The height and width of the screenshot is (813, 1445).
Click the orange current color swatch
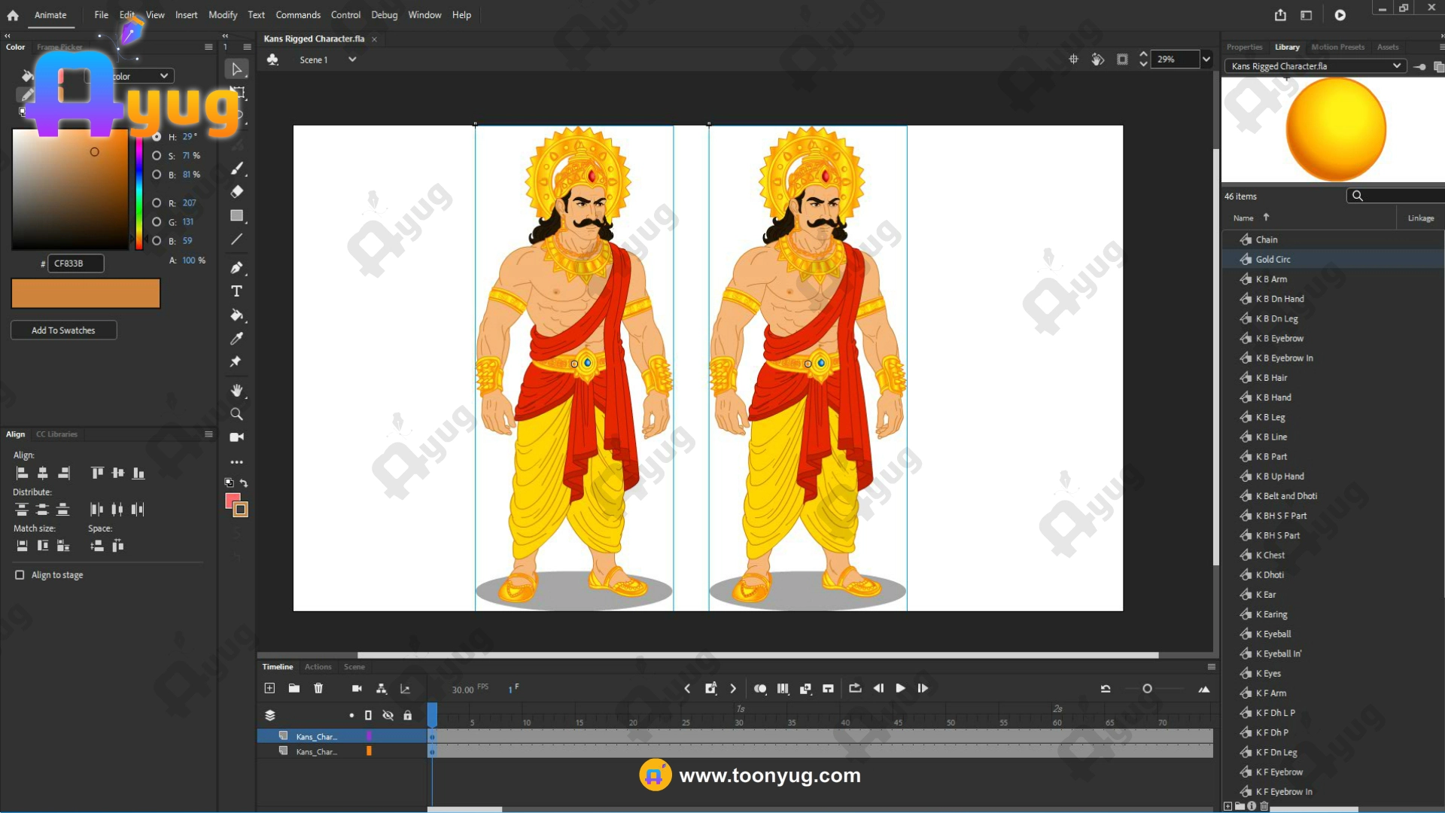point(86,294)
